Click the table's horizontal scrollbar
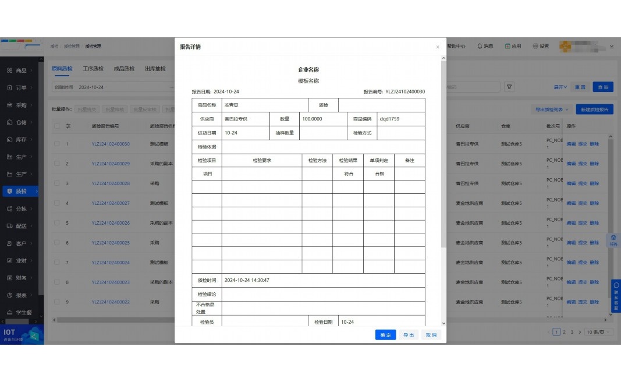621x382 pixels. coord(117,320)
